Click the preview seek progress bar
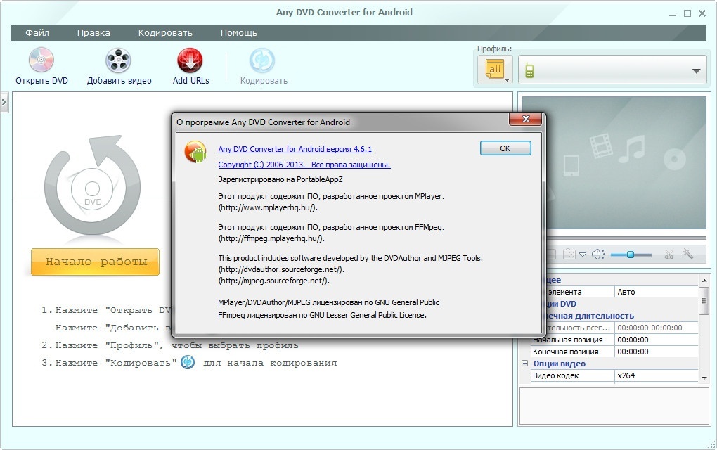 click(x=626, y=238)
